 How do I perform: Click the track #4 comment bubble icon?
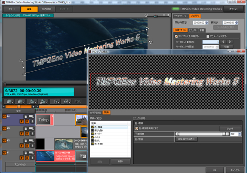31,116
